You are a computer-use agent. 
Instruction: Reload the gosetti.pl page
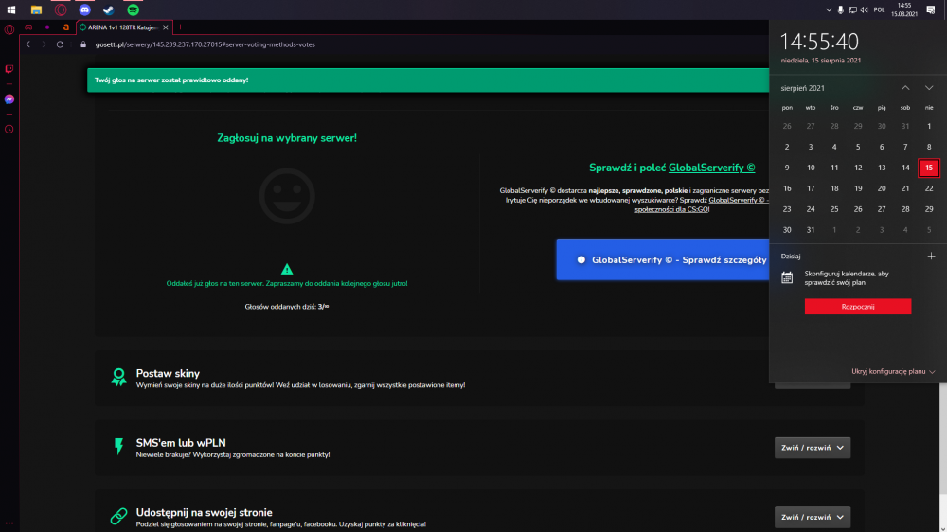(x=60, y=44)
